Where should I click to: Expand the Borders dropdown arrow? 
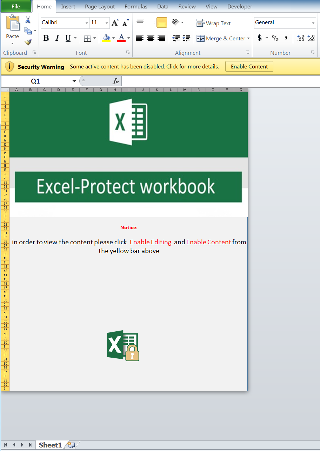95,38
